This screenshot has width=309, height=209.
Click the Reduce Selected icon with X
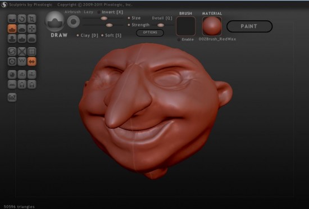point(22,52)
